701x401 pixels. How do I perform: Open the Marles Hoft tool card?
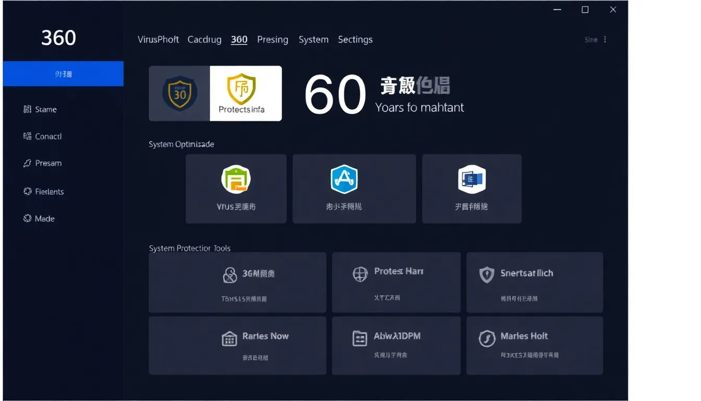pos(535,346)
